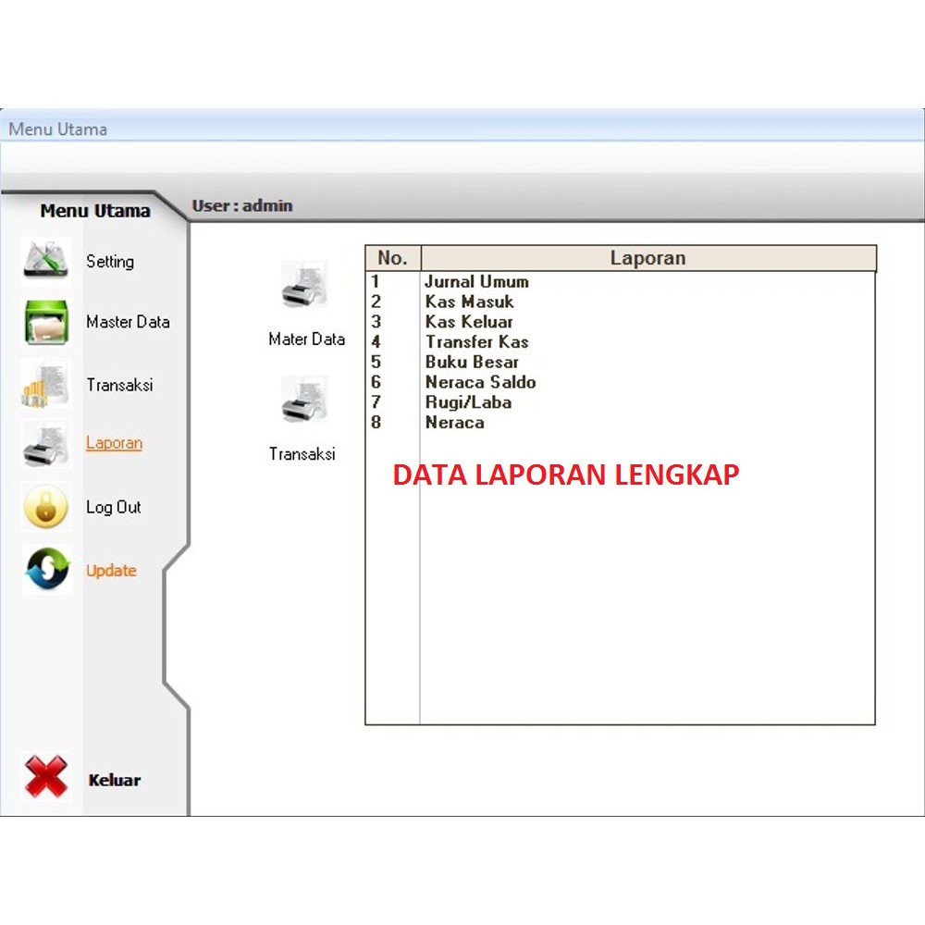Open the Rugi/Laba report entry
Viewport: 925px width, 925px height.
coord(468,402)
